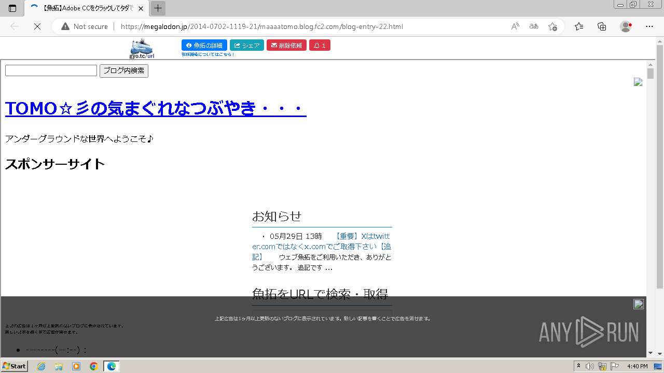View the Not secure site info
The width and height of the screenshot is (664, 373).
click(85, 26)
